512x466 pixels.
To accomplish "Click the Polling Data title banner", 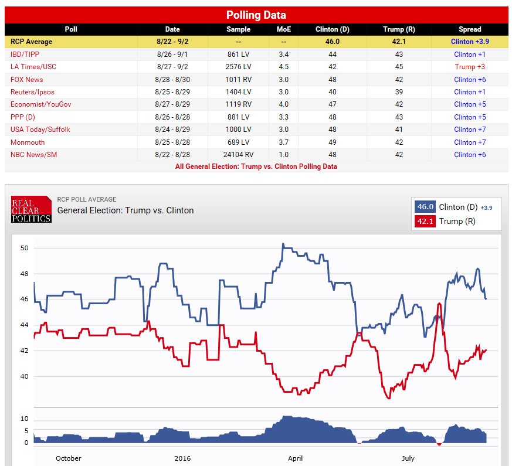I will 256,15.
